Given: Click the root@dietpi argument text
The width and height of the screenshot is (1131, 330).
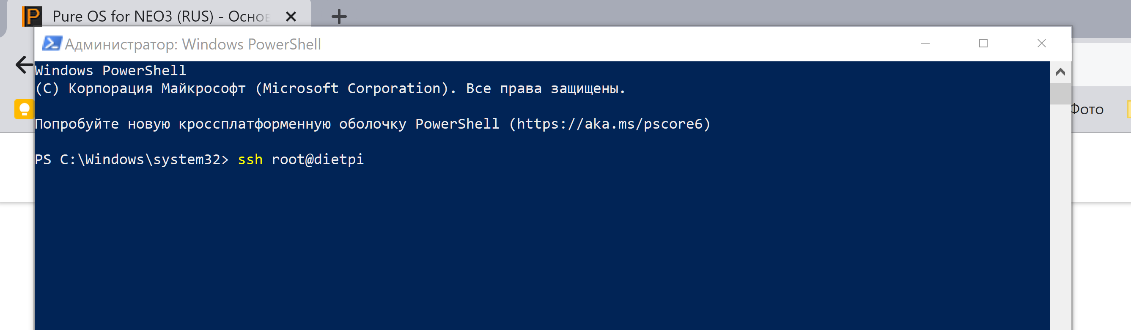Looking at the screenshot, I should (318, 159).
